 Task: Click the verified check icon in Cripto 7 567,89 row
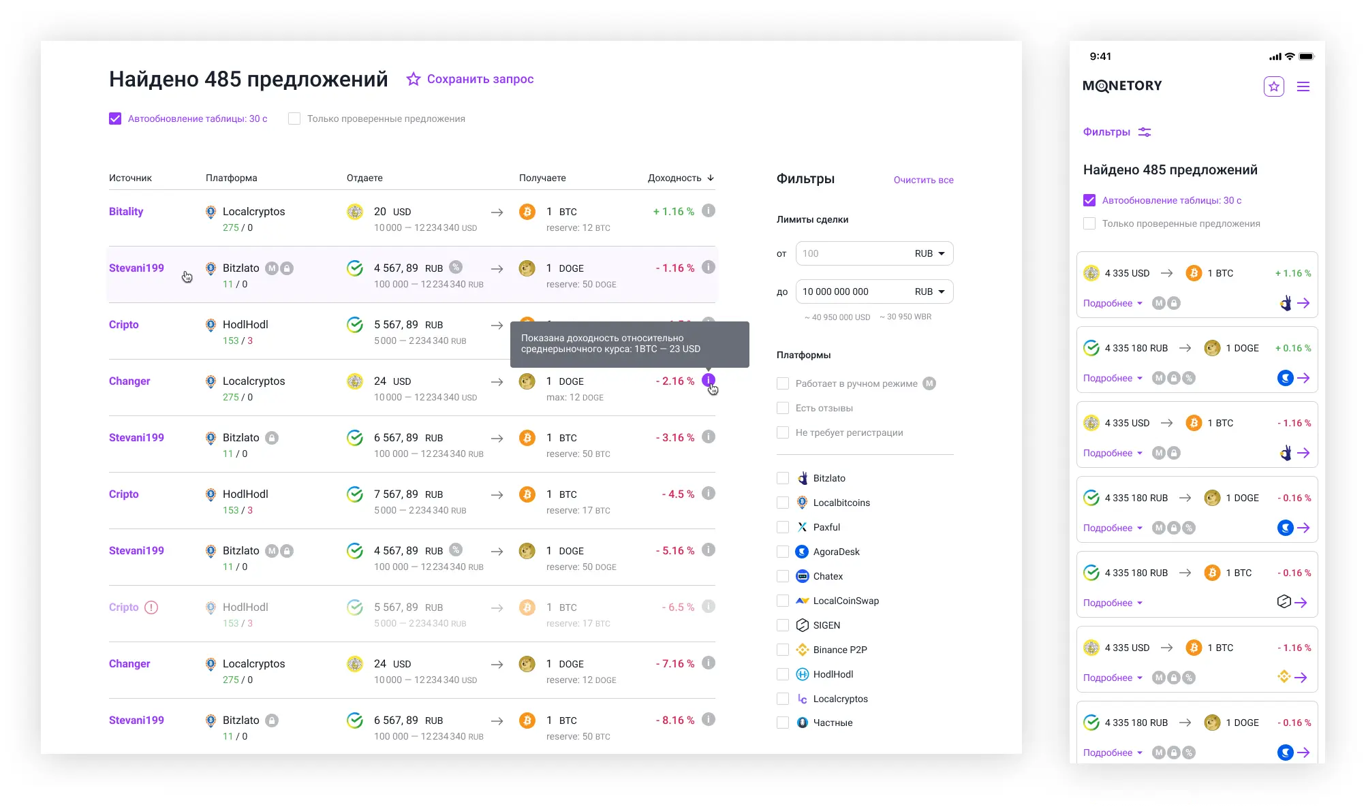[355, 494]
